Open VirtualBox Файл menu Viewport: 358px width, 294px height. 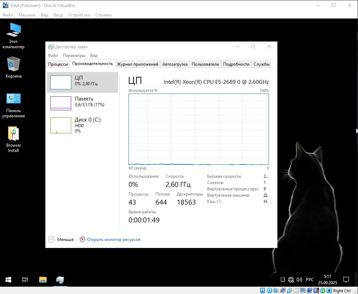tap(8, 15)
